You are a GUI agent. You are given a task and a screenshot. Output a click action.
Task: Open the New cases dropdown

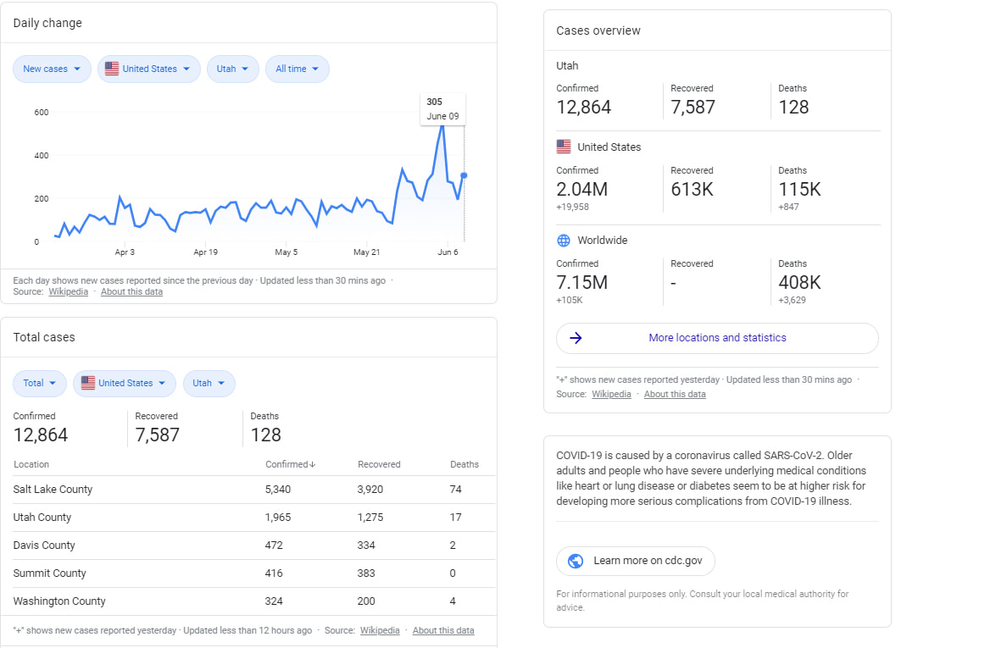point(52,69)
